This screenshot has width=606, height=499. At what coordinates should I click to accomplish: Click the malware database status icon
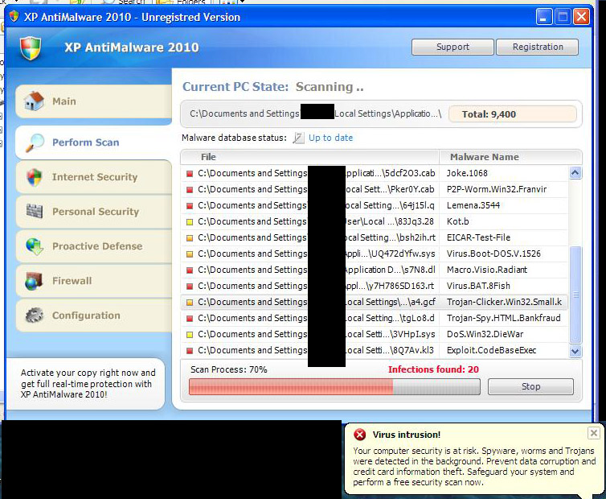298,138
